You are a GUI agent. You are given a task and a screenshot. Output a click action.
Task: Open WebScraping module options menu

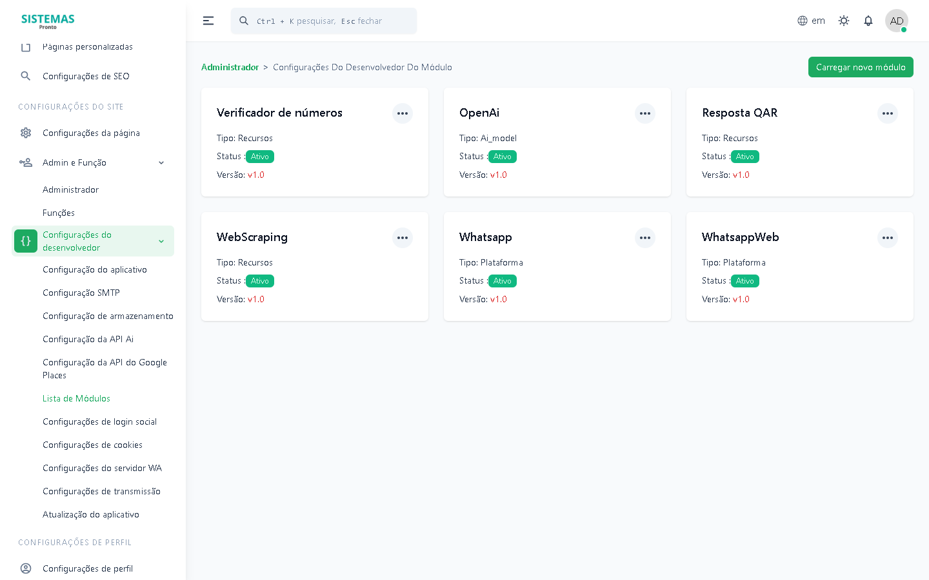(403, 238)
